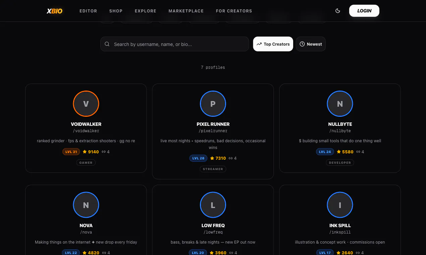Click the link icon on Voidwalker's card
The width and height of the screenshot is (426, 255).
click(104, 152)
